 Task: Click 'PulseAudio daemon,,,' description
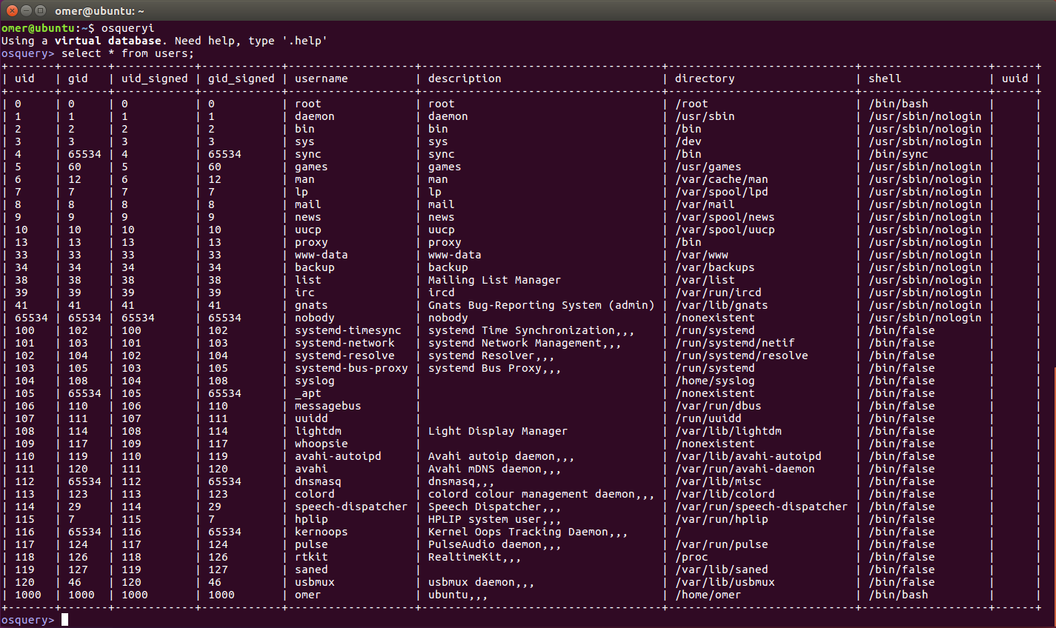pos(494,544)
